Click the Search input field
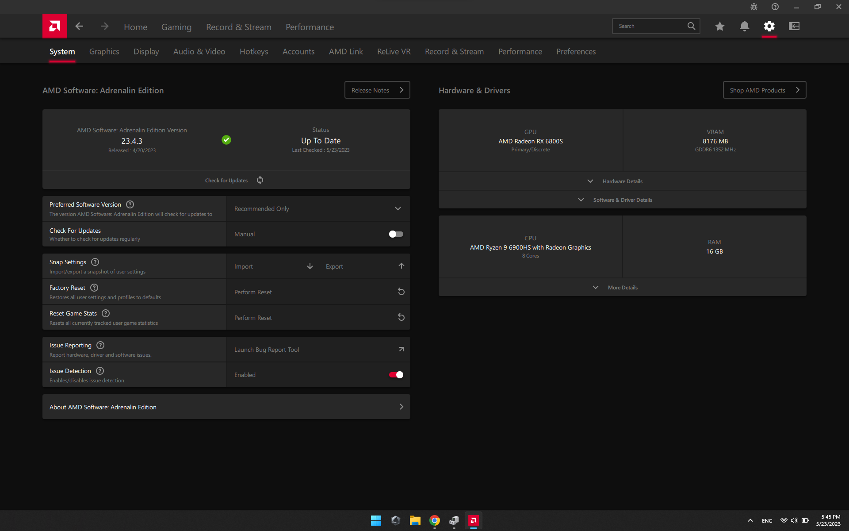 point(648,26)
